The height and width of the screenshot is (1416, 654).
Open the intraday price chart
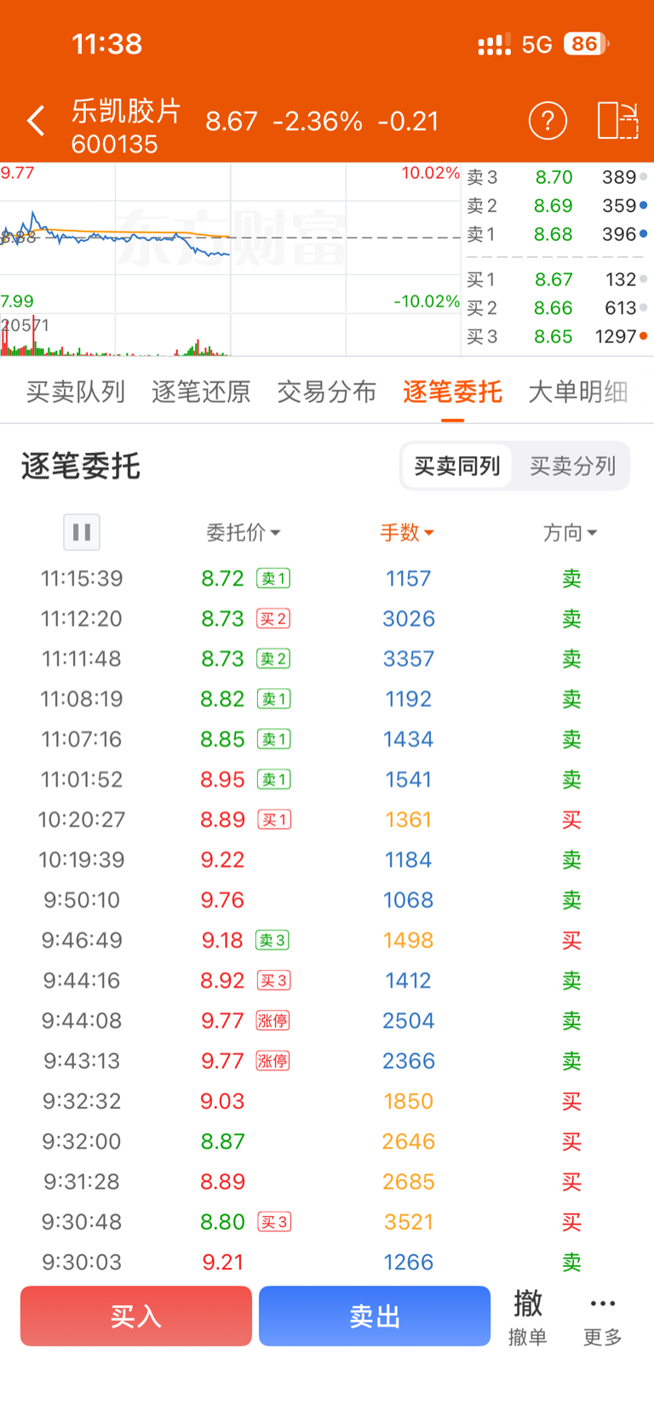(230, 237)
